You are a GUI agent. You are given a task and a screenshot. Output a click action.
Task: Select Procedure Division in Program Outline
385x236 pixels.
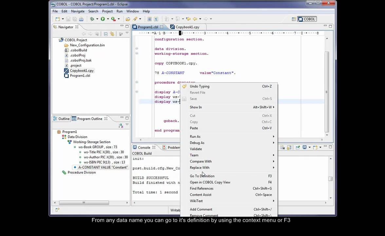pos(82,172)
